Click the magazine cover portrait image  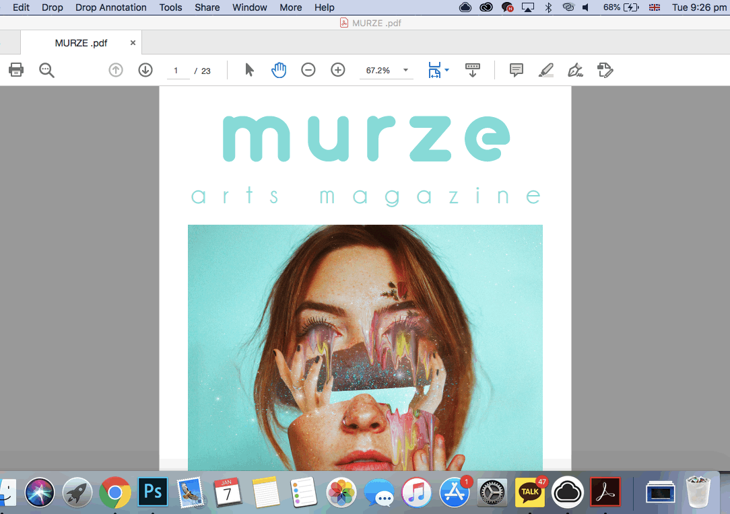pos(365,347)
